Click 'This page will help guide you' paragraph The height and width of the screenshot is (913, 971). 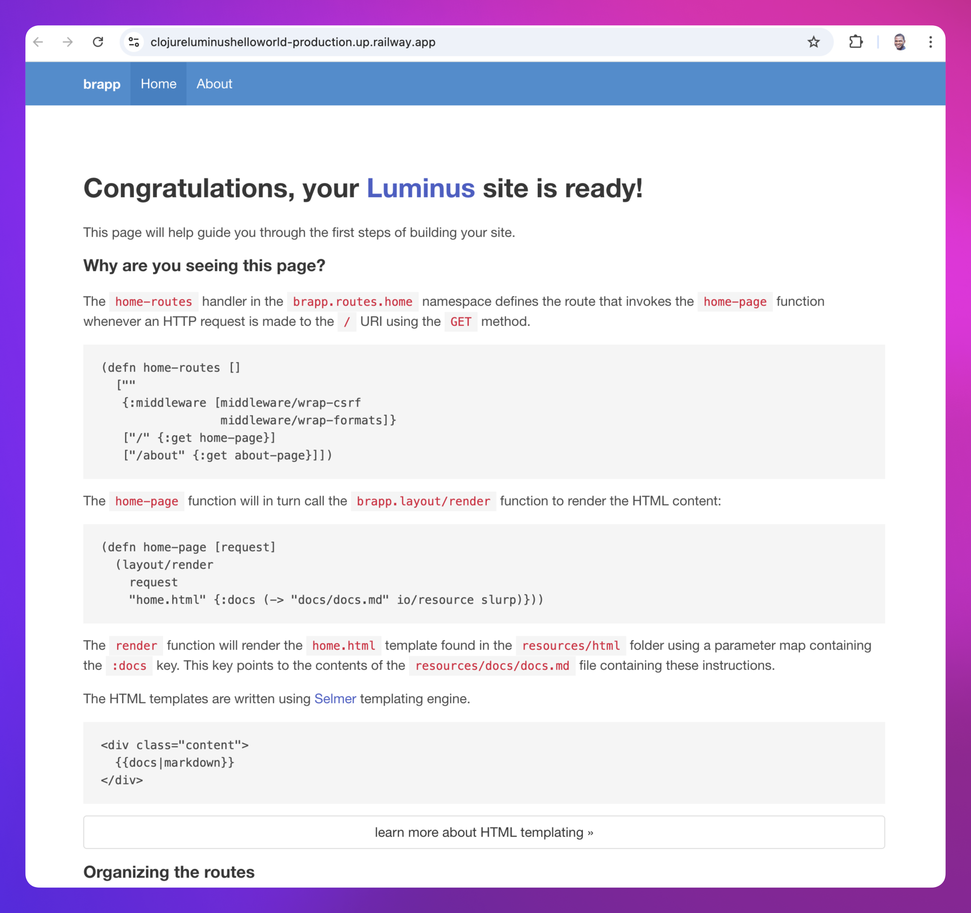[299, 233]
